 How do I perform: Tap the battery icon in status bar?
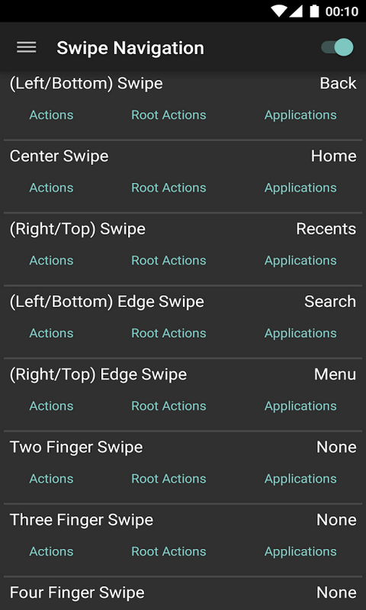click(x=314, y=11)
